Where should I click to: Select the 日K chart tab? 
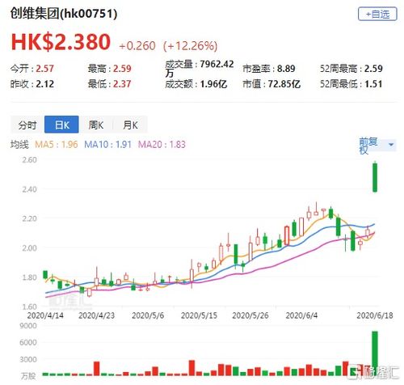click(61, 125)
